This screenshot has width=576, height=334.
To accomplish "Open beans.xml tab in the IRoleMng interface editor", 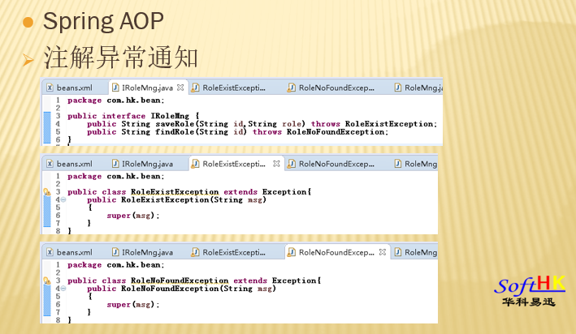I will point(69,88).
